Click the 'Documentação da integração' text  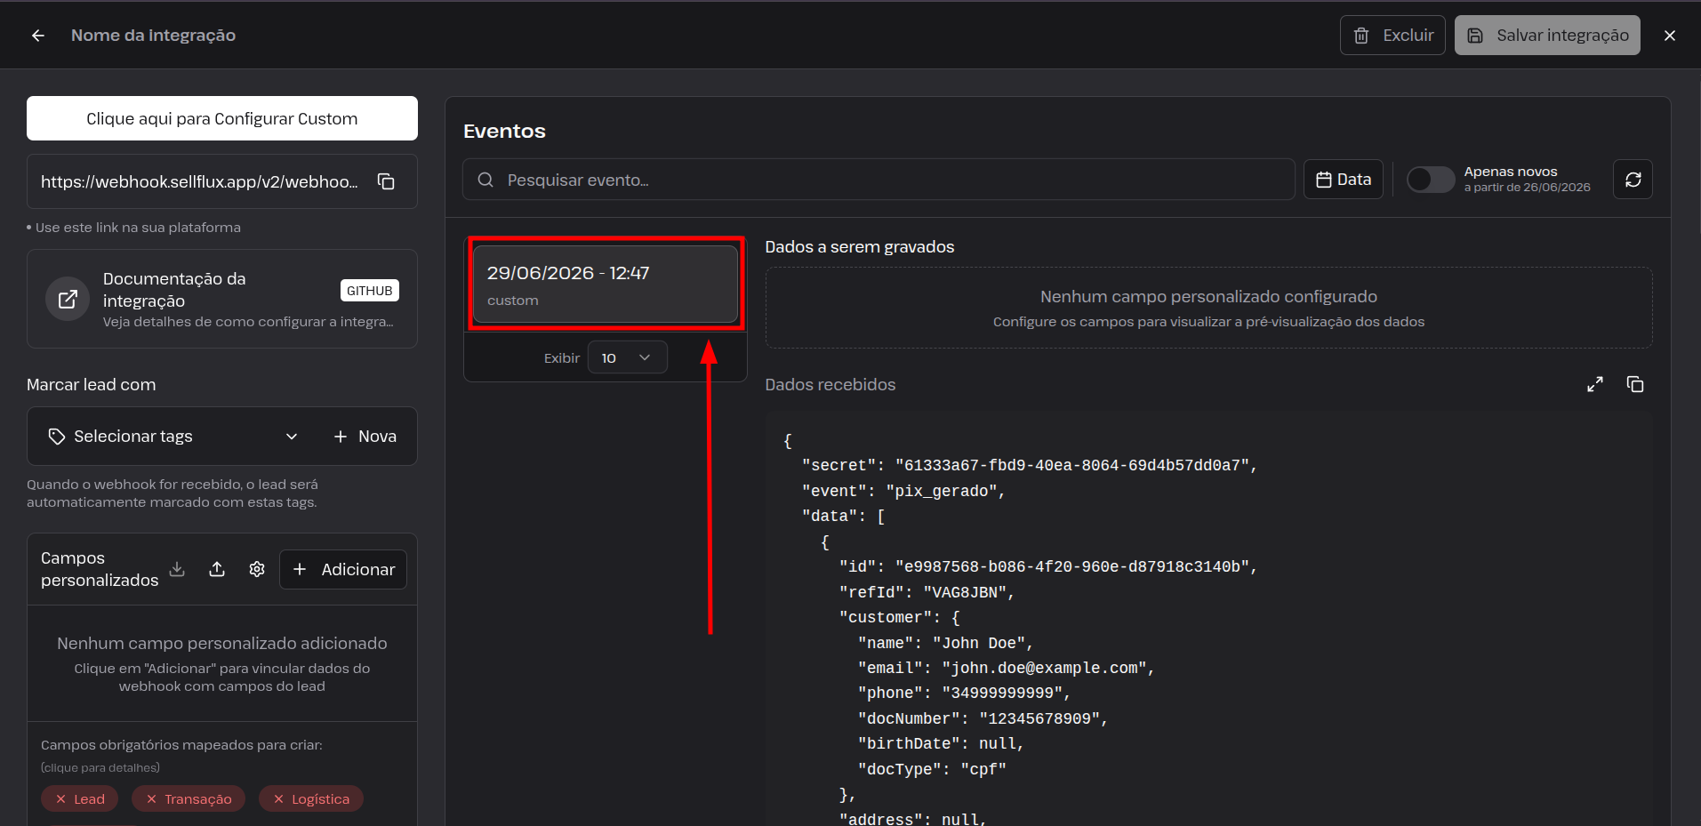[174, 290]
